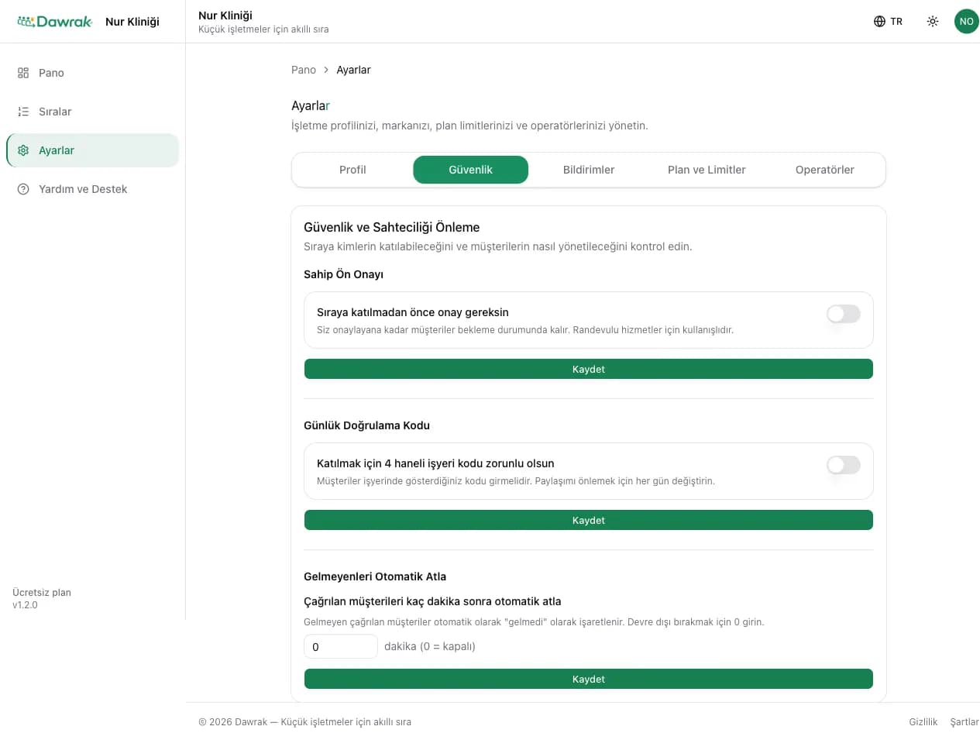Open the Plan ve Limitler tab

[x=707, y=170]
